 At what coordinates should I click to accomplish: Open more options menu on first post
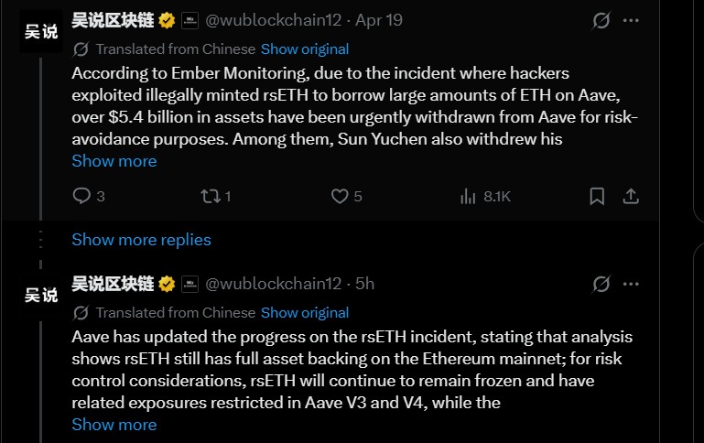[631, 20]
